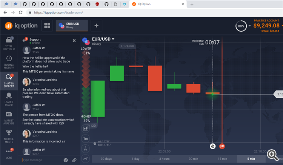This screenshot has width=283, height=165.
Task: Click the Type message input field
Action: coord(42,160)
